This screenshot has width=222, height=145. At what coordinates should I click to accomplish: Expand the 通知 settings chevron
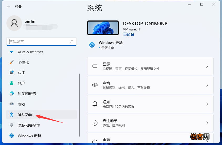pos(207,104)
